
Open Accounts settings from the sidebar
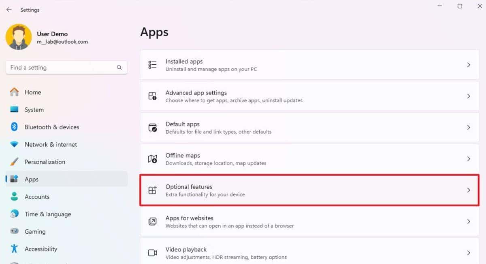coord(37,196)
